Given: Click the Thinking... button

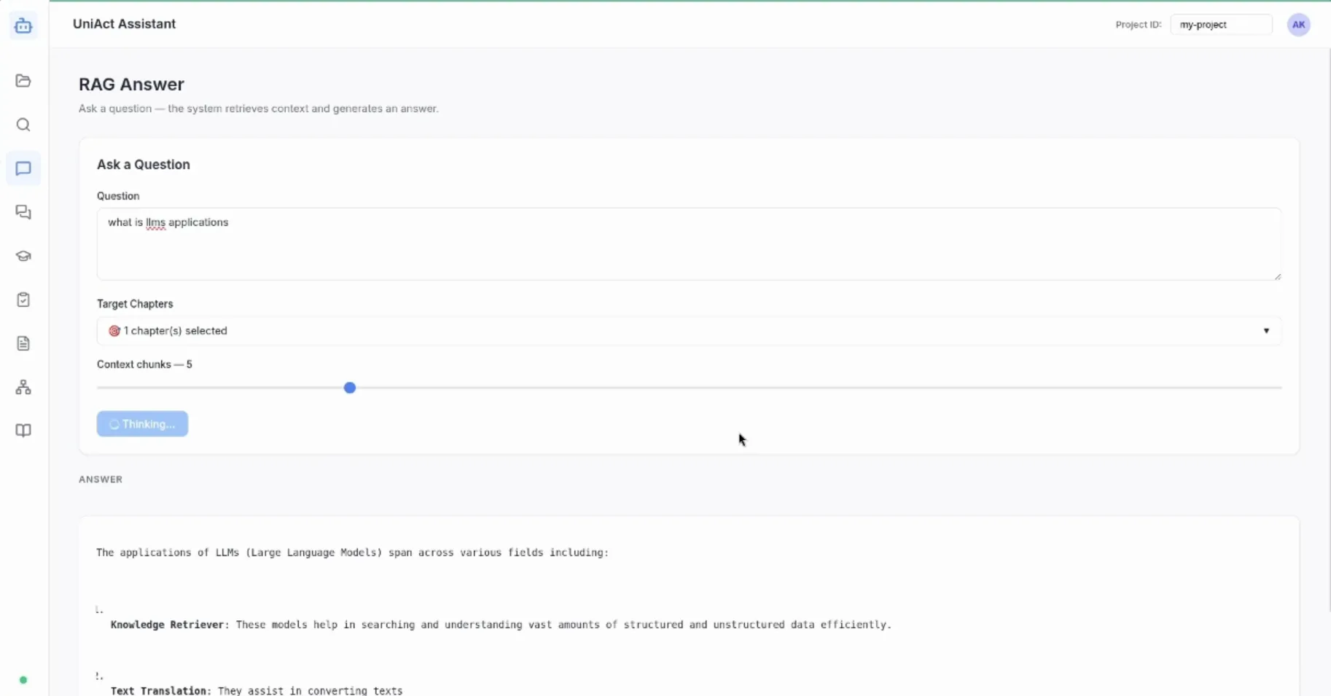Looking at the screenshot, I should pyautogui.click(x=142, y=424).
